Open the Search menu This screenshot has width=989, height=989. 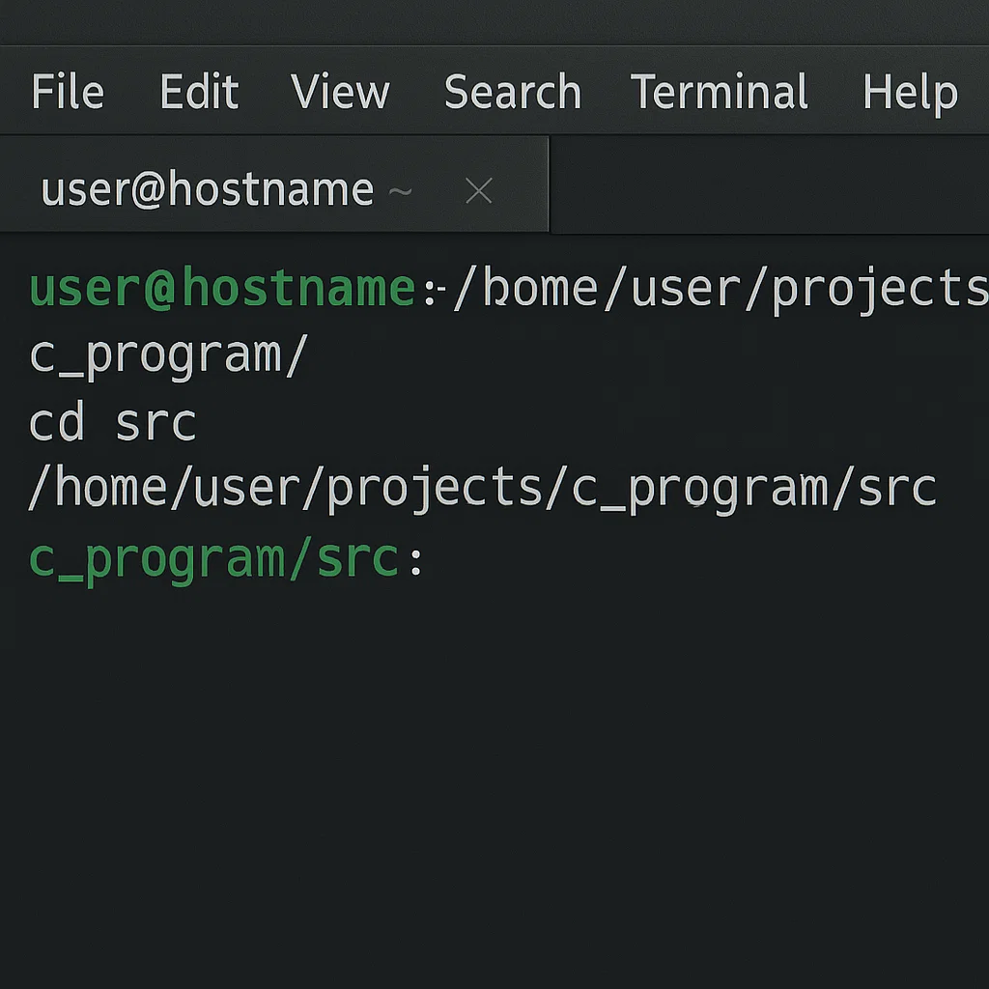[x=513, y=92]
